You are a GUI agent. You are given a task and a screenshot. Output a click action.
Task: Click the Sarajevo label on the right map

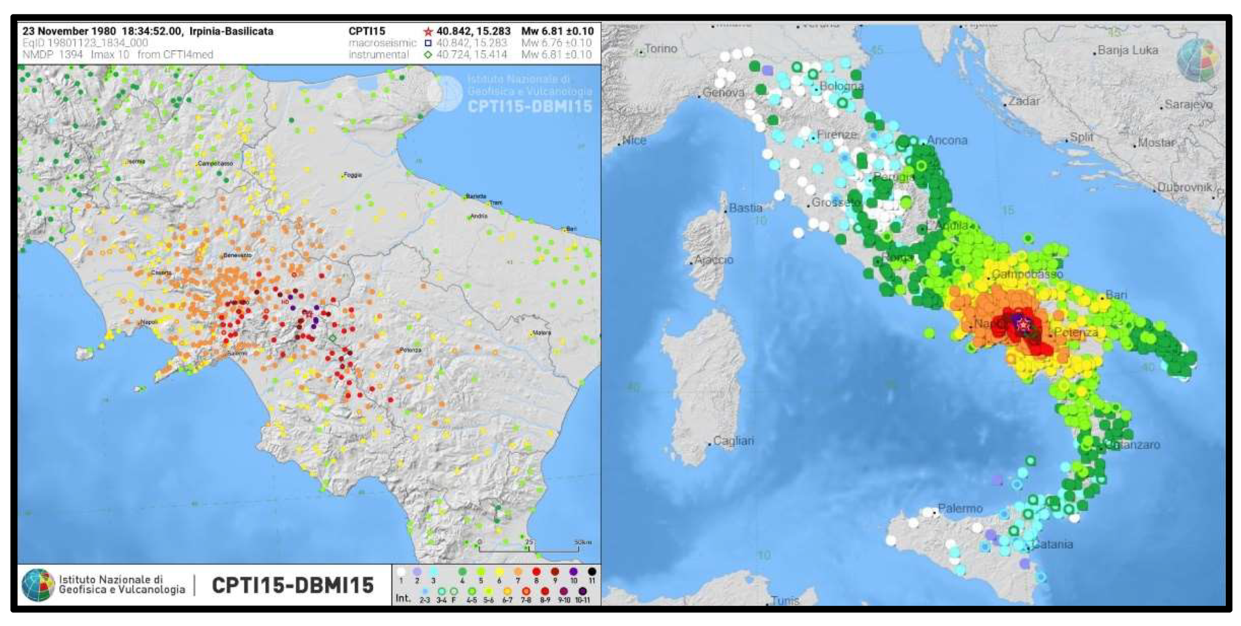1188,104
